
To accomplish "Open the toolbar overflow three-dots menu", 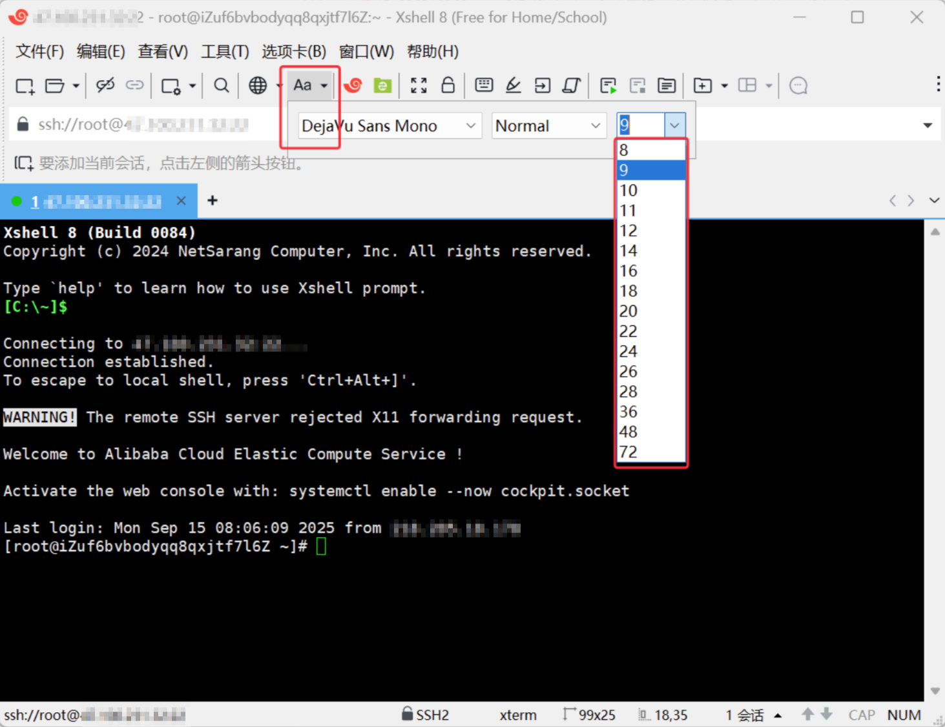I will (938, 84).
